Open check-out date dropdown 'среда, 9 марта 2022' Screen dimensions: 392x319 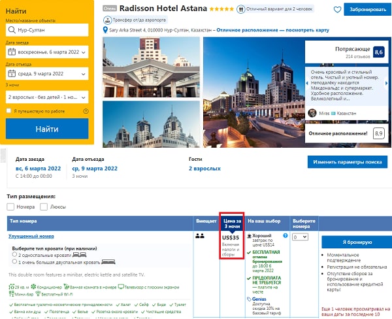pyautogui.click(x=47, y=74)
